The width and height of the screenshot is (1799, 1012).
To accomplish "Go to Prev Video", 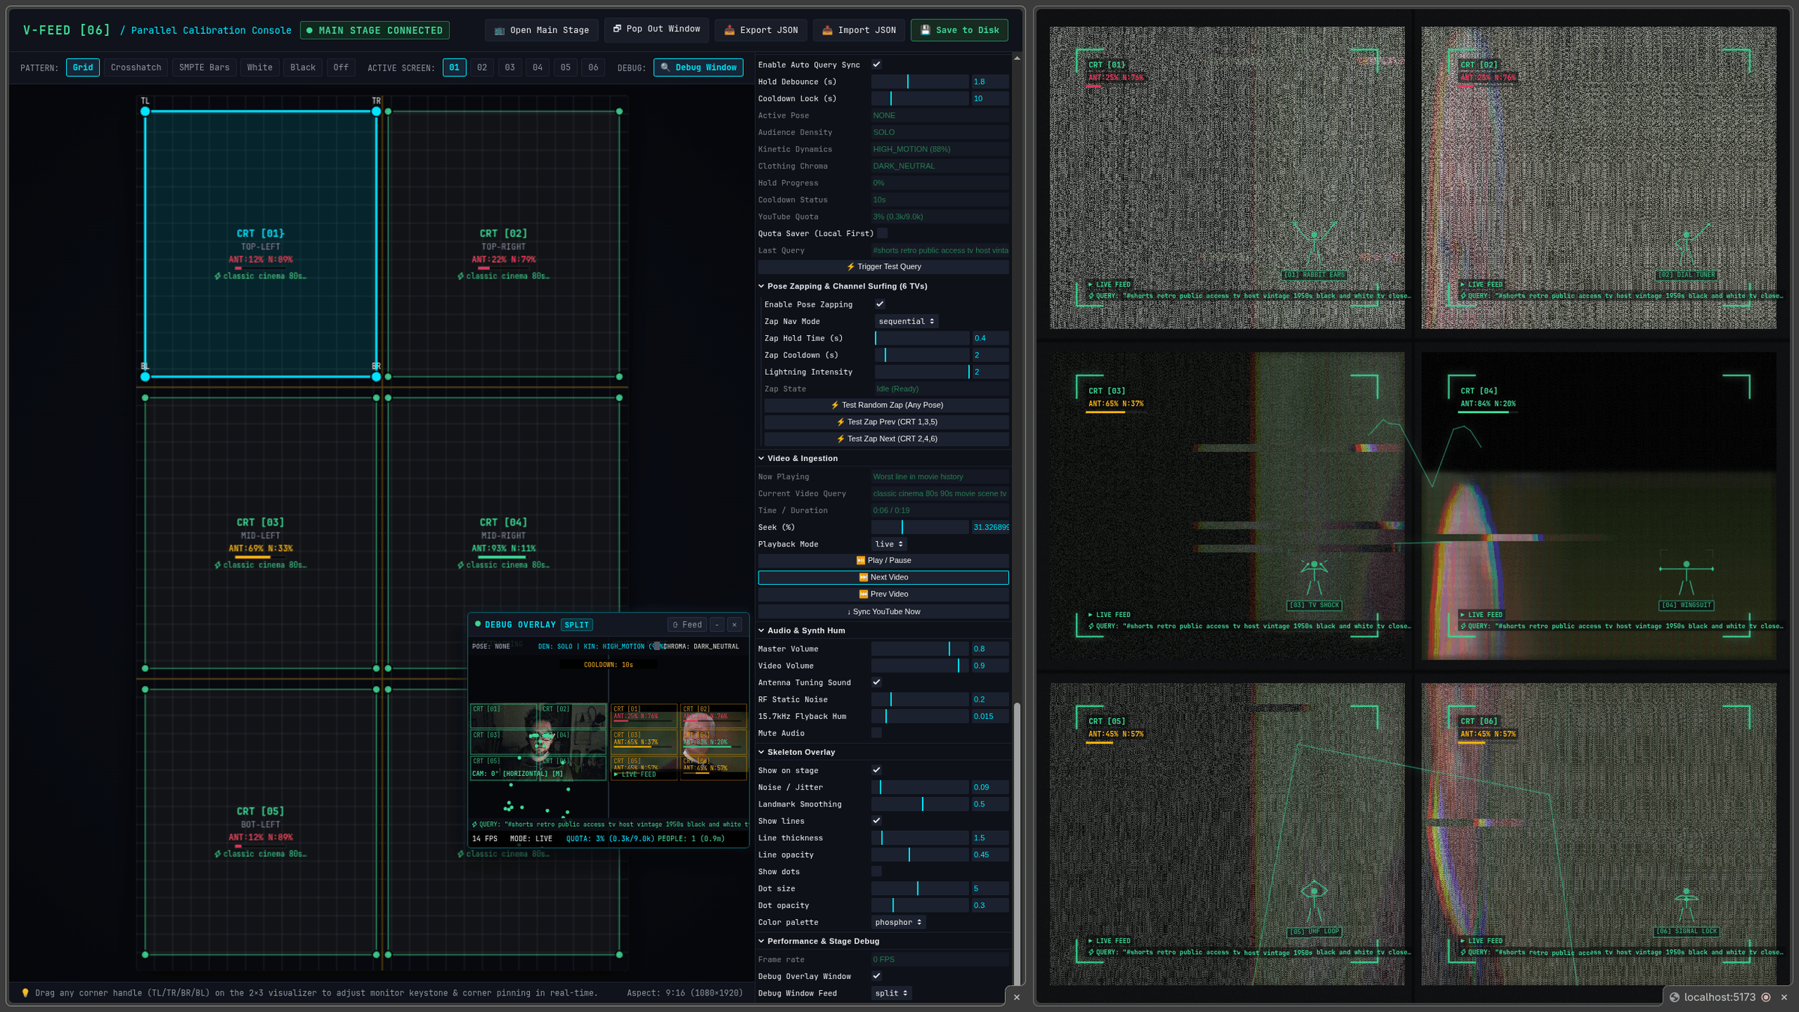I will tap(884, 594).
